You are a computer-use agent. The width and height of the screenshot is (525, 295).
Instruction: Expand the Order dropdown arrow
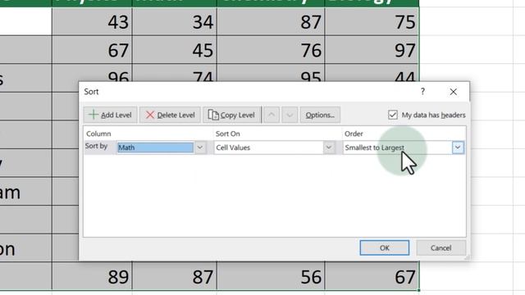458,147
